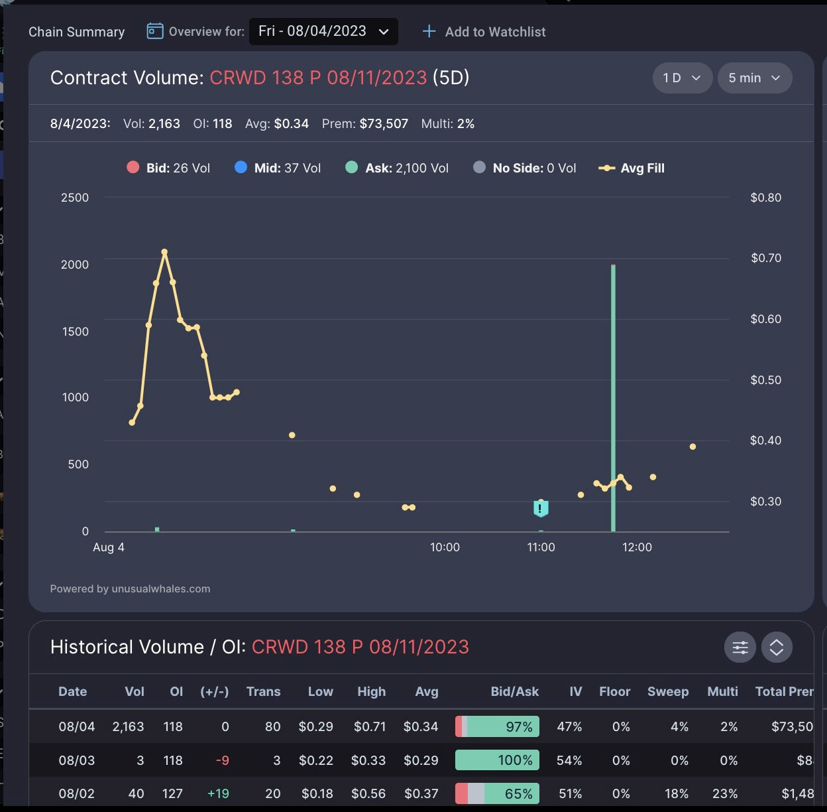Expand the 1 D timeframe dropdown
827x812 pixels.
pos(682,78)
